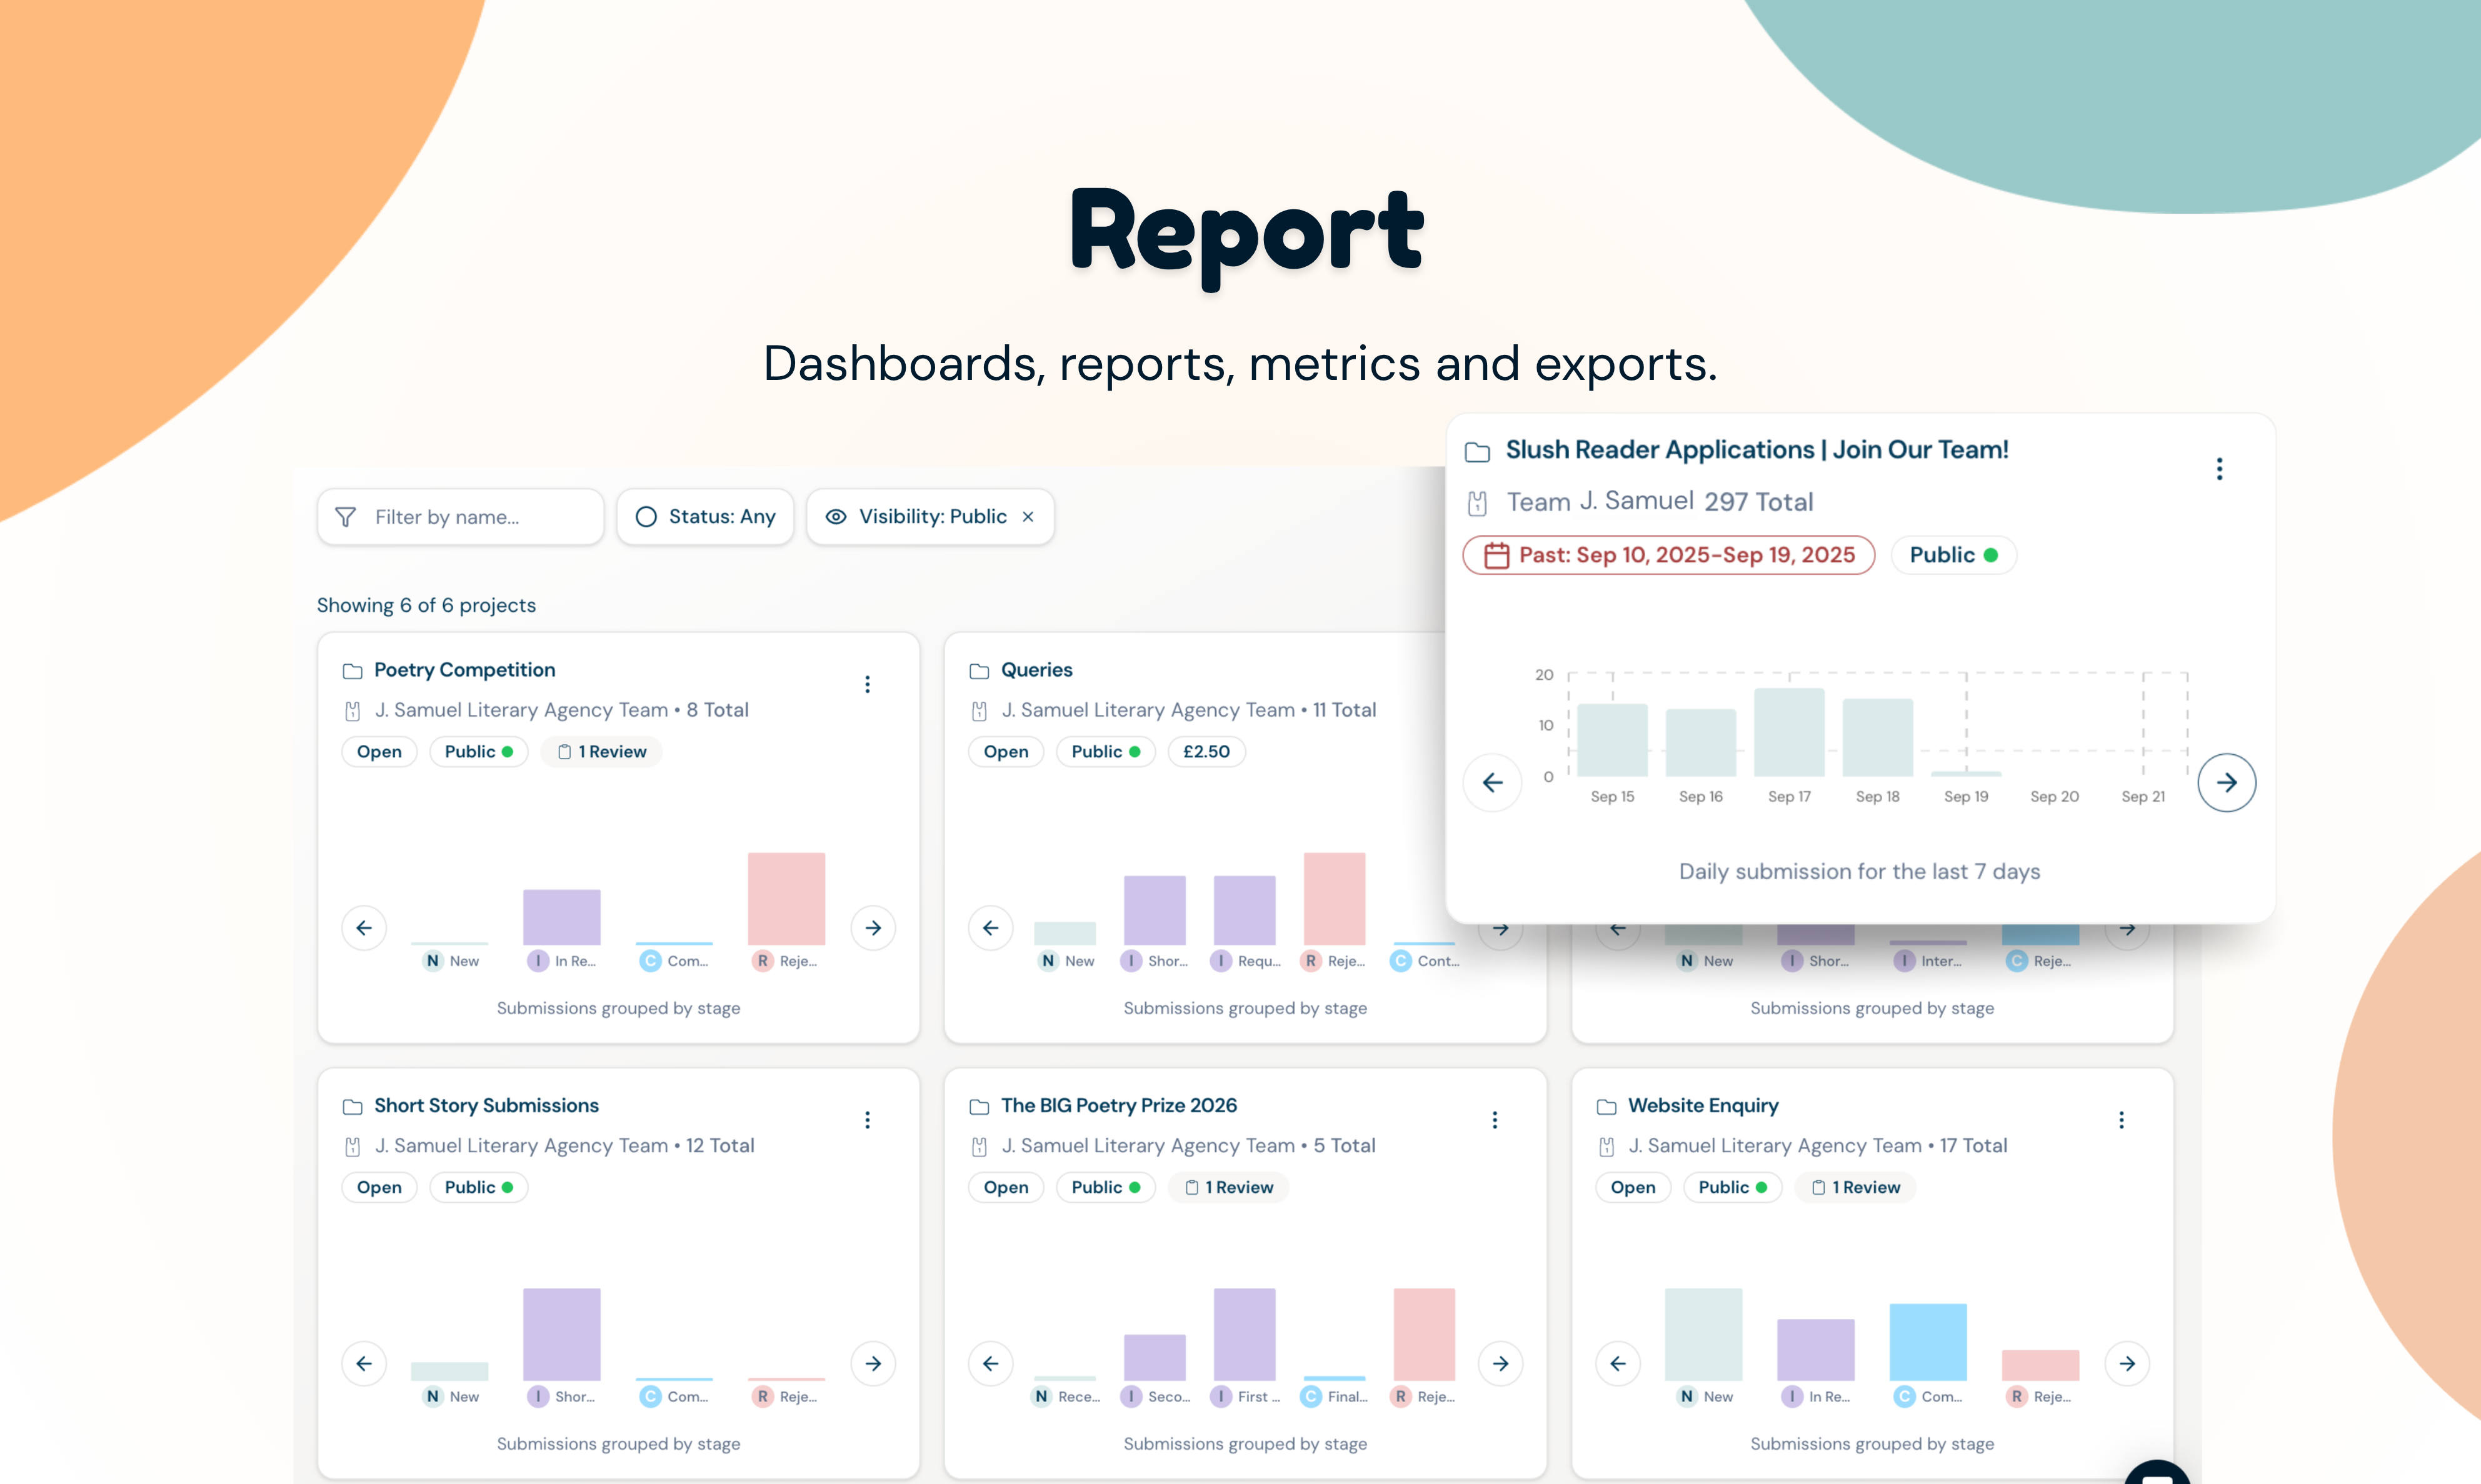This screenshot has height=1484, width=2481.
Task: Open kebab menu on Slush Reader Applications card
Action: [x=2219, y=469]
